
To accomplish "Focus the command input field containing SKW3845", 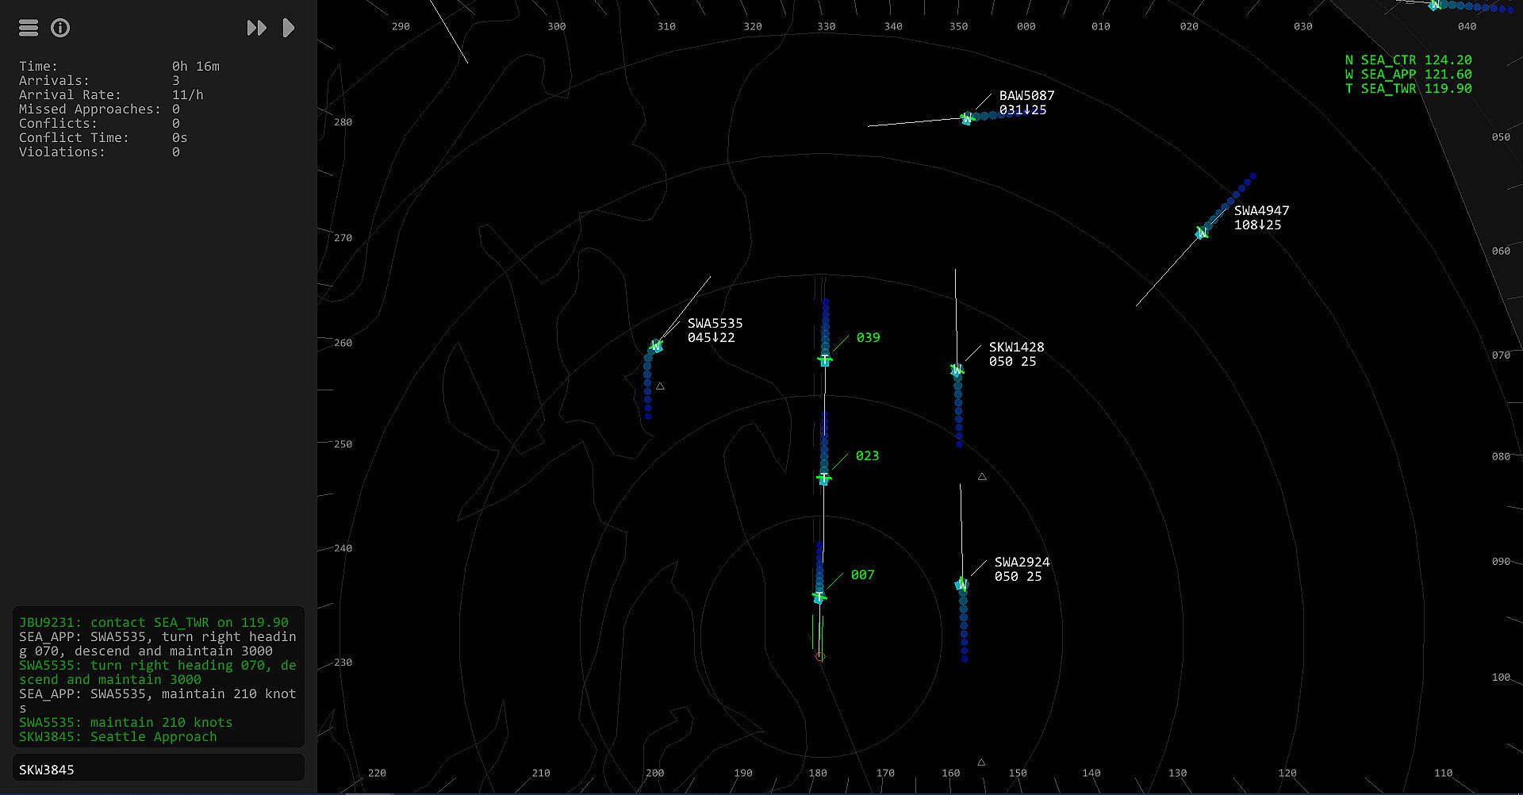I will coord(159,769).
